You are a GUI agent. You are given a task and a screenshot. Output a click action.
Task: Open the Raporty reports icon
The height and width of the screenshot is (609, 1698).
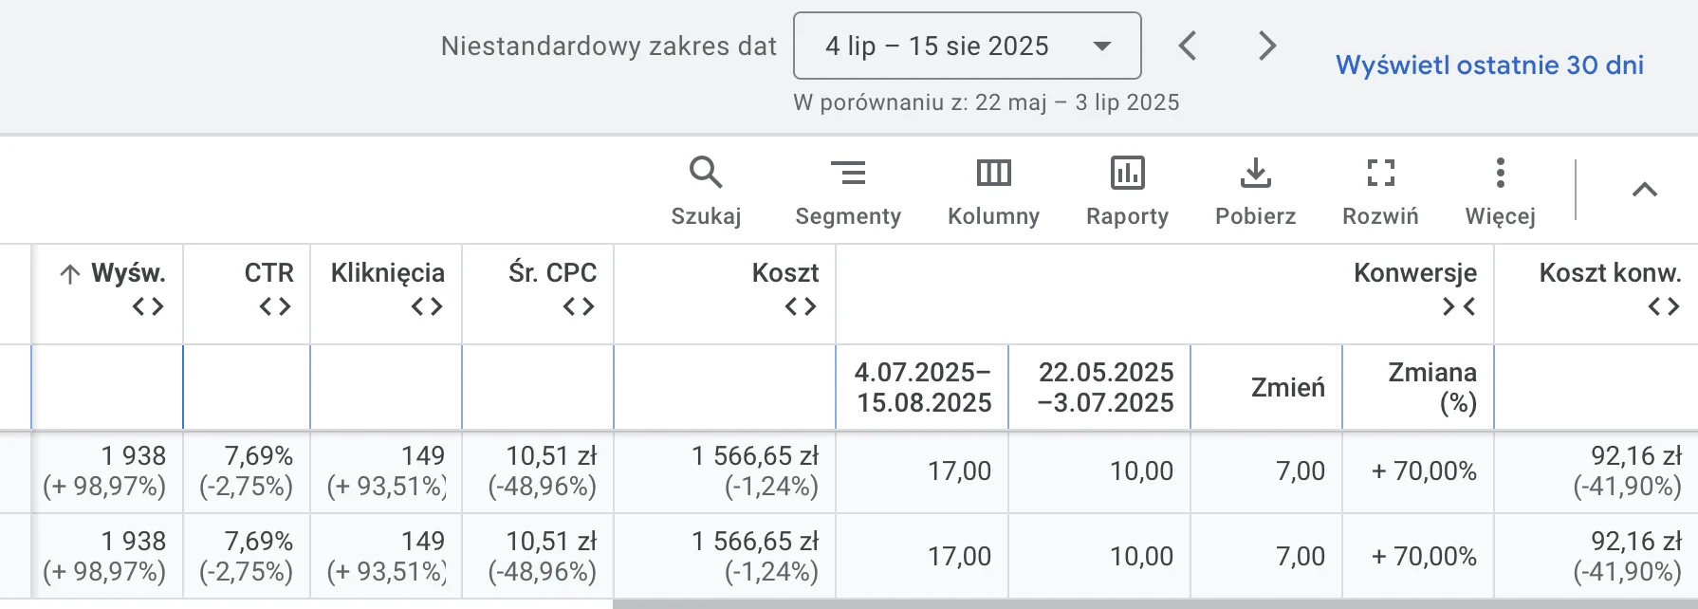pos(1127,191)
